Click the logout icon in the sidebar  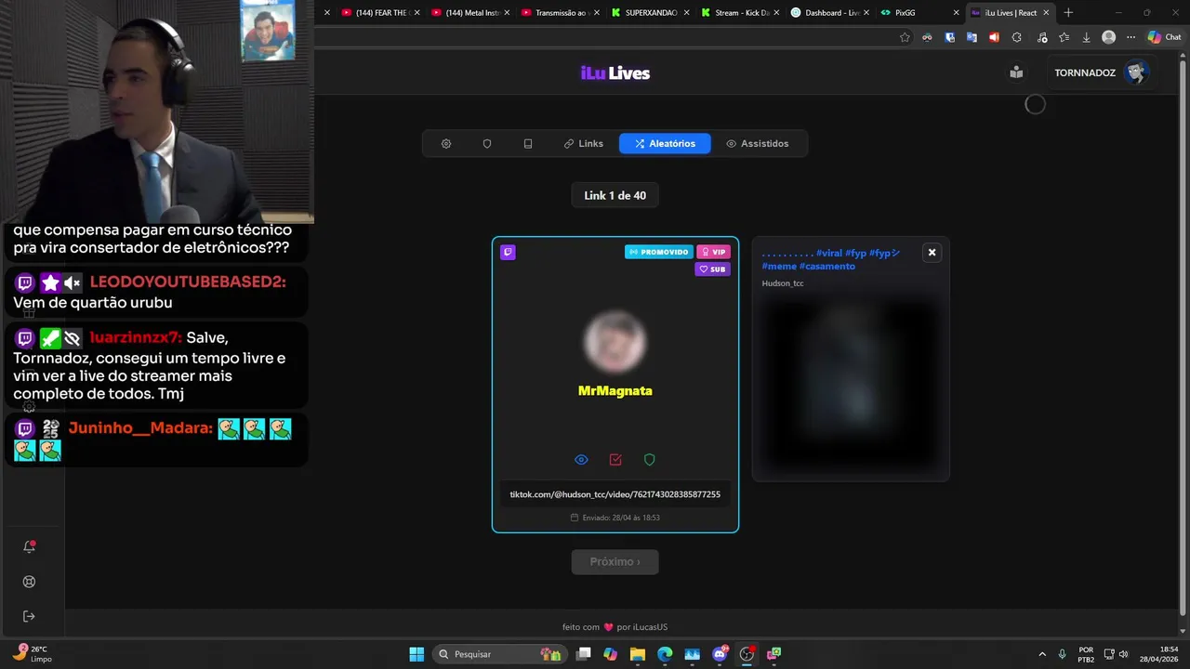[x=29, y=616]
